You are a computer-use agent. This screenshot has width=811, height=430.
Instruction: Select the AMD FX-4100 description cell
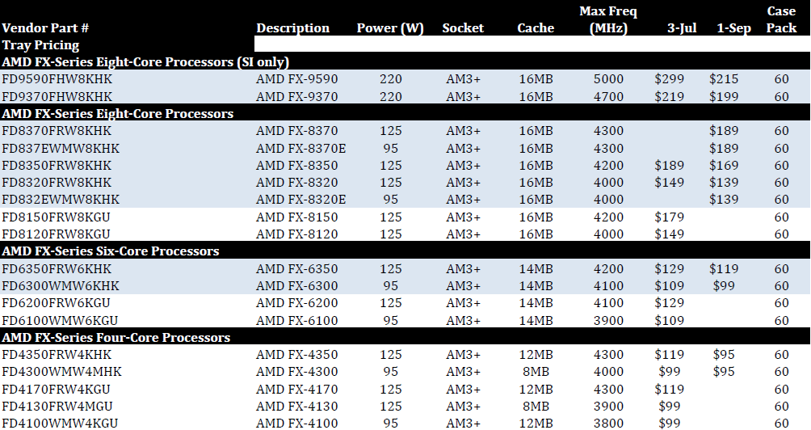[297, 424]
